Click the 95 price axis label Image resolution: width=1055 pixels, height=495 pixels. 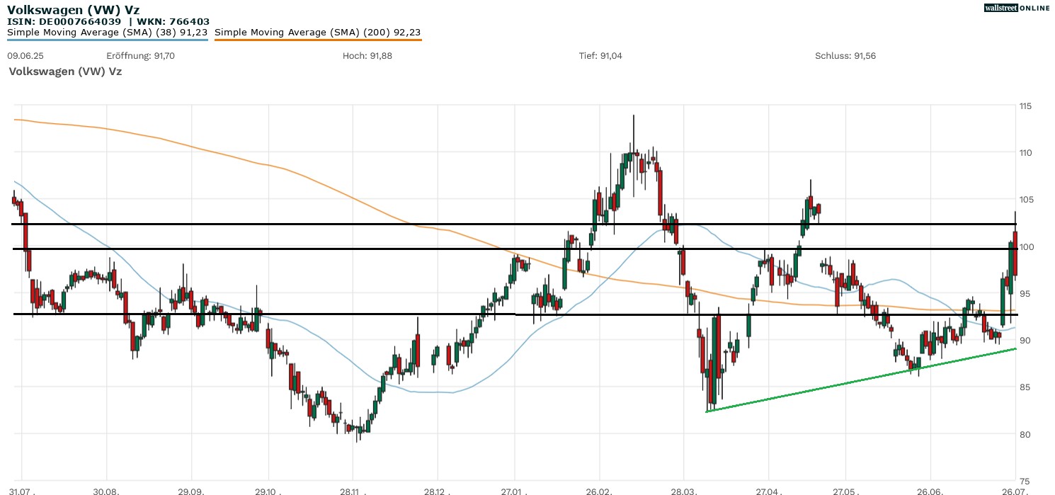tap(1024, 293)
